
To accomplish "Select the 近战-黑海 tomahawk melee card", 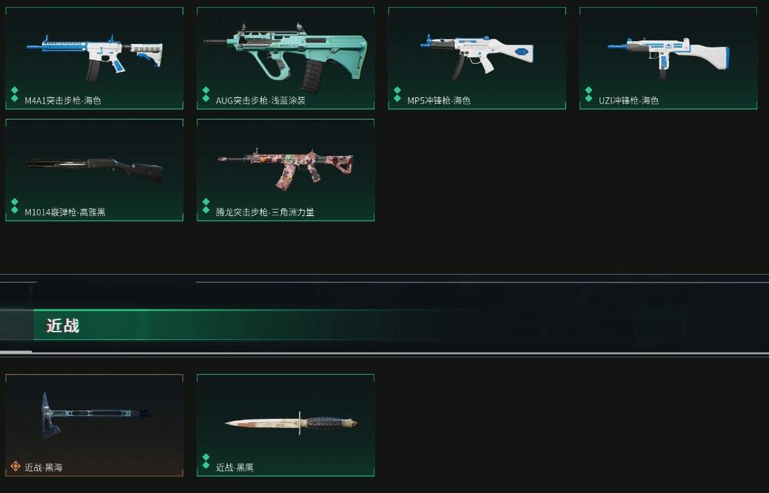I will tap(94, 425).
